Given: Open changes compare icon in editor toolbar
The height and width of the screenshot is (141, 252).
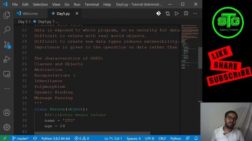Looking at the screenshot, I should [168, 13].
